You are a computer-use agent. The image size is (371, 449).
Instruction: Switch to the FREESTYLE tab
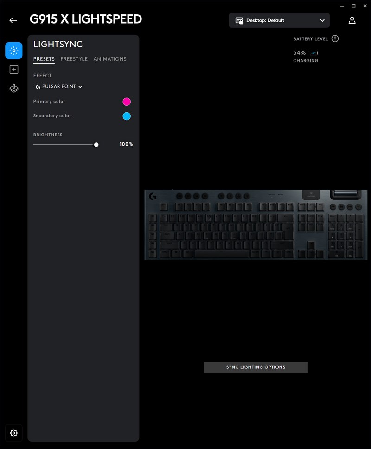pos(74,59)
